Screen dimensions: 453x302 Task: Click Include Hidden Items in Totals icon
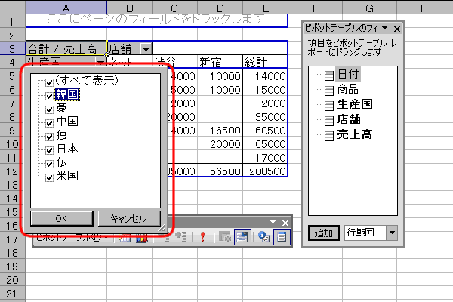[x=225, y=236]
